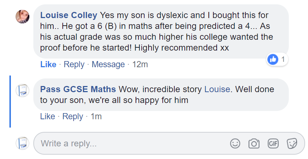This screenshot has height=159, width=308.
Task: Like the Pass GCSE Maths reply
Action: [x=47, y=116]
